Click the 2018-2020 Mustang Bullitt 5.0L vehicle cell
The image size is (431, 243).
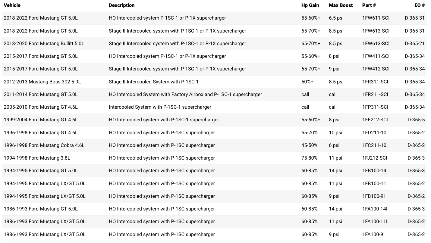tap(44, 43)
